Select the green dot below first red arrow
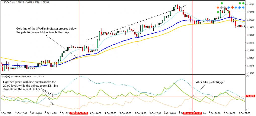The height and width of the screenshot is (116, 256). pyautogui.click(x=218, y=12)
